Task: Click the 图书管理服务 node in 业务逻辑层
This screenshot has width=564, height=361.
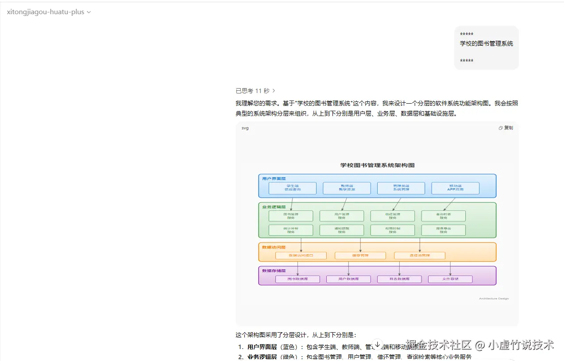Action: pyautogui.click(x=291, y=216)
